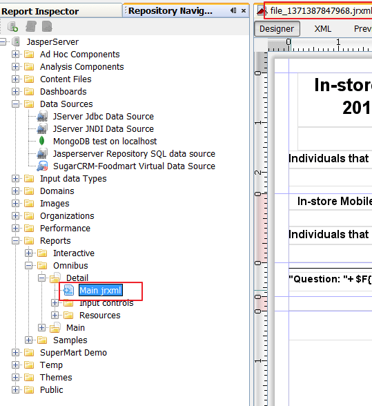The height and width of the screenshot is (406, 372).
Task: Click the add new server toolbar icon
Action: 12,27
